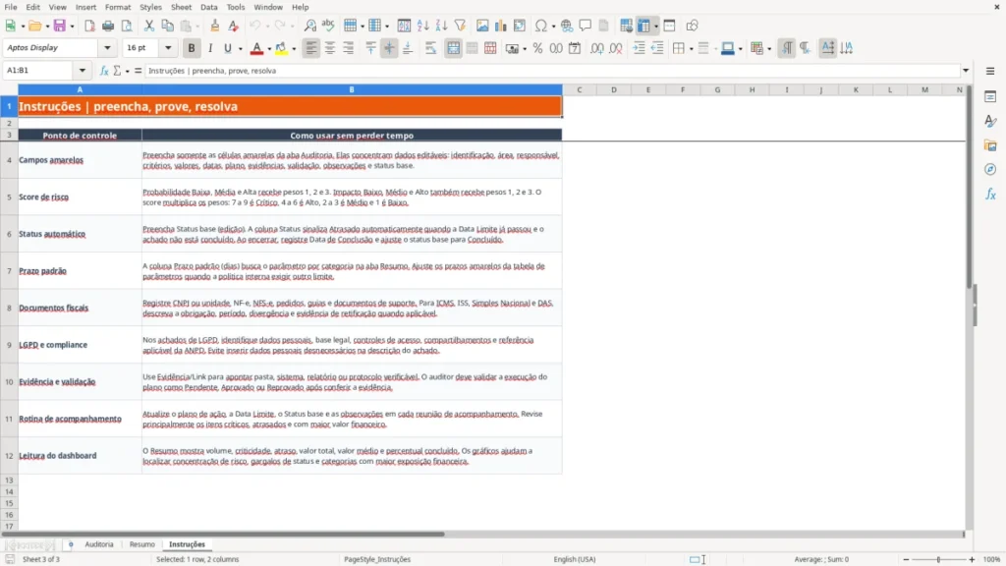The height and width of the screenshot is (566, 1006).
Task: Open the sidebar Styles panel
Action: [x=990, y=121]
